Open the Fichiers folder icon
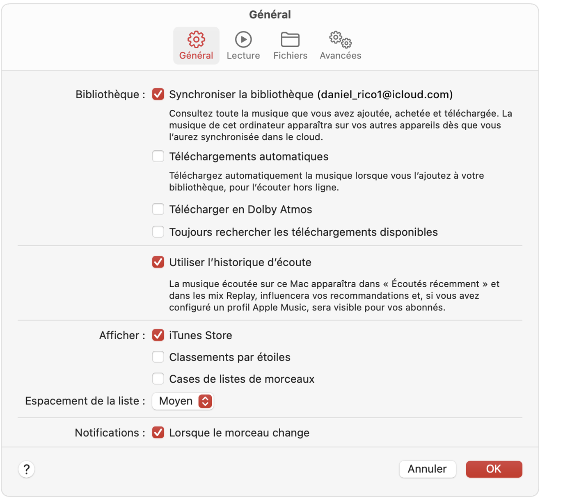This screenshot has width=563, height=499. tap(290, 39)
